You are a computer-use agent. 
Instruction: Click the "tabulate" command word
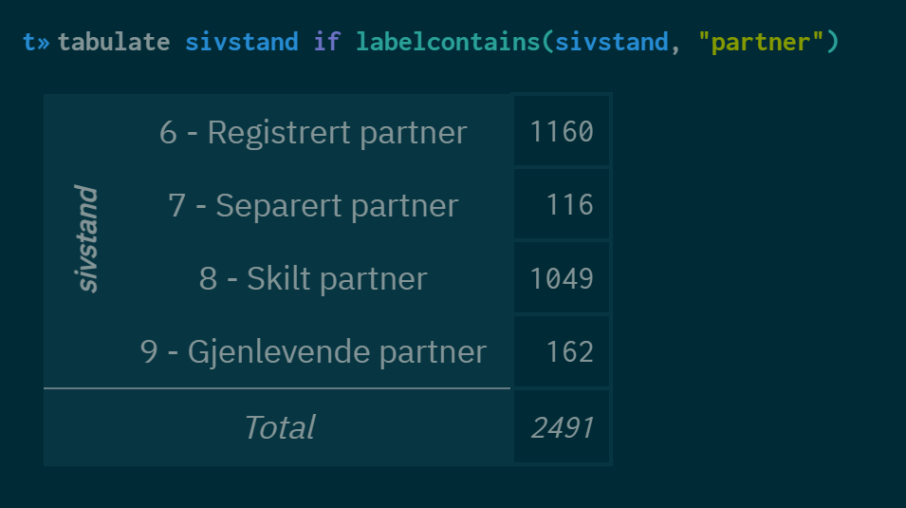point(114,42)
